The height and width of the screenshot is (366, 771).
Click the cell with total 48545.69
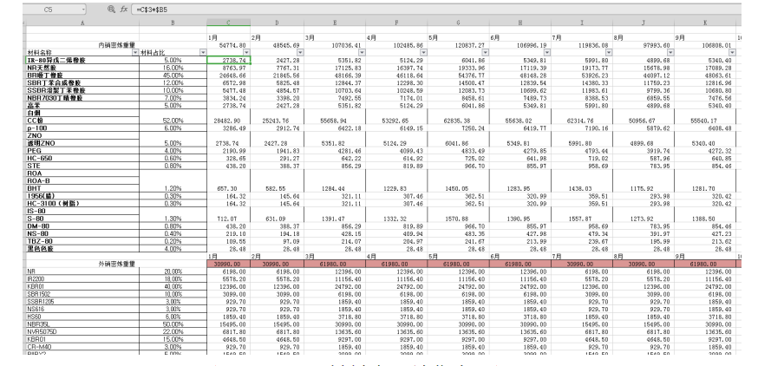tap(278, 45)
